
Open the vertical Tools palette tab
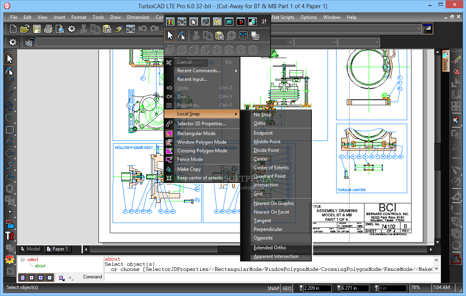tap(445, 61)
